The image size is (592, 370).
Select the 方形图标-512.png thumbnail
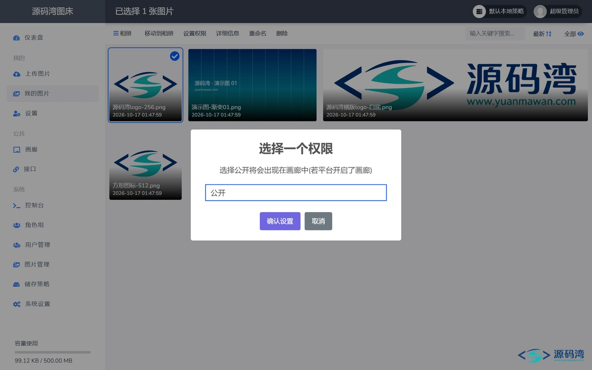(145, 164)
